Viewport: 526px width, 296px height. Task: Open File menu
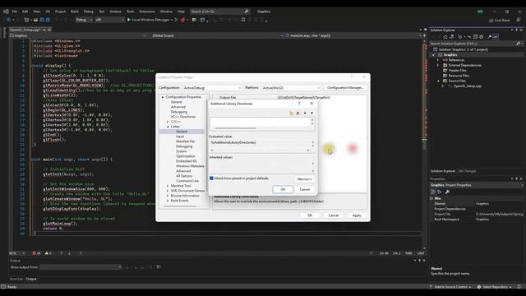[15, 12]
